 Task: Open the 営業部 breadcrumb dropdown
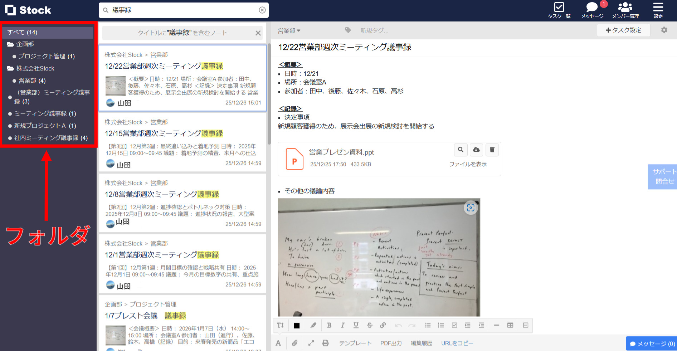pos(289,30)
